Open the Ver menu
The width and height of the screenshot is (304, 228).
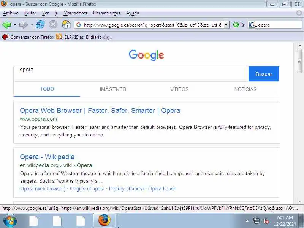45,13
